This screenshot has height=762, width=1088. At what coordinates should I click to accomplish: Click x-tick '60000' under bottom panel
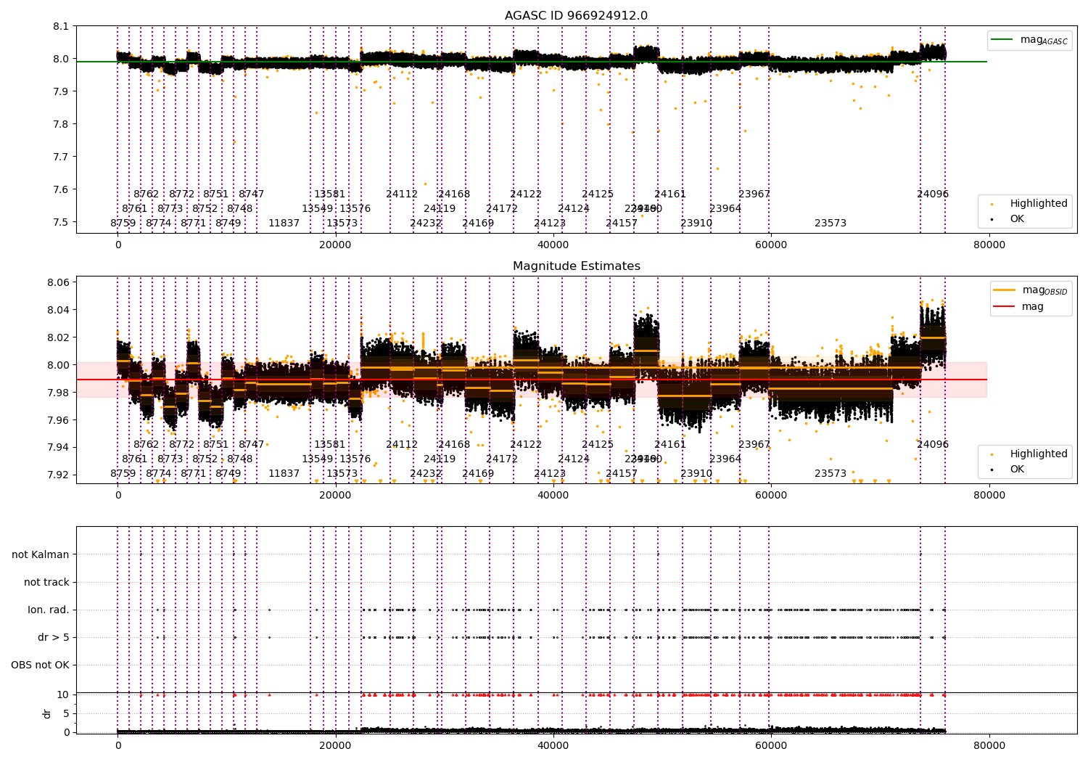coord(770,745)
